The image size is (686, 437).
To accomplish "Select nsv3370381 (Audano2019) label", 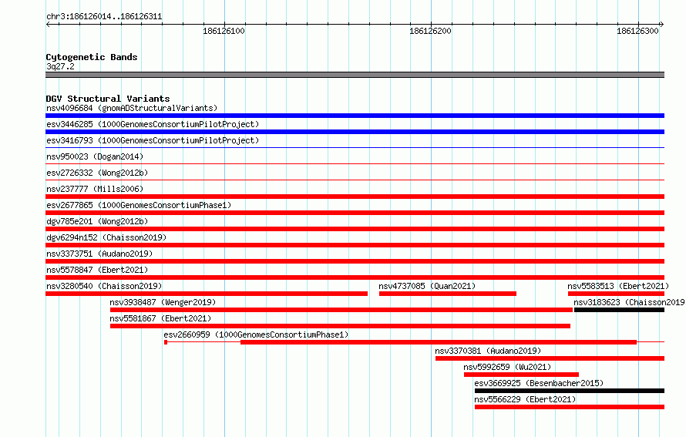I will 488,351.
